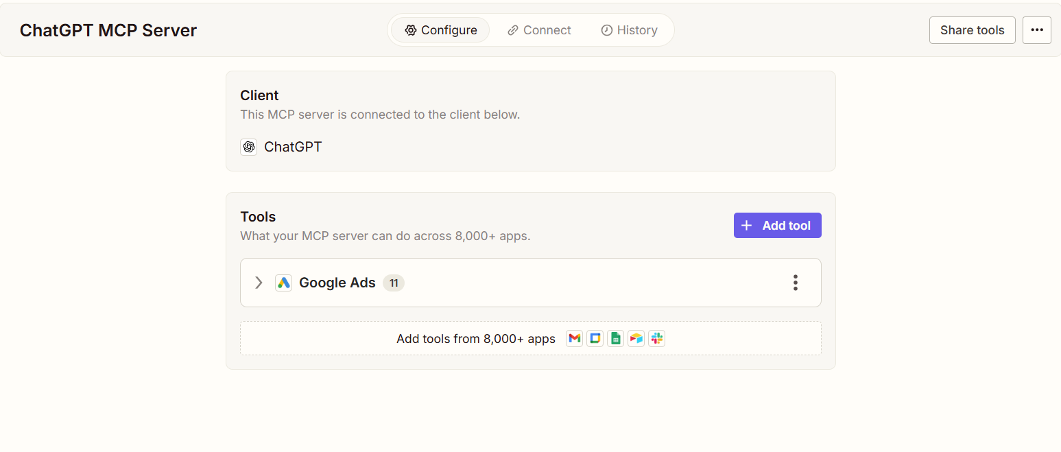Open the Google Ads kebab menu
The image size is (1061, 452).
(795, 282)
